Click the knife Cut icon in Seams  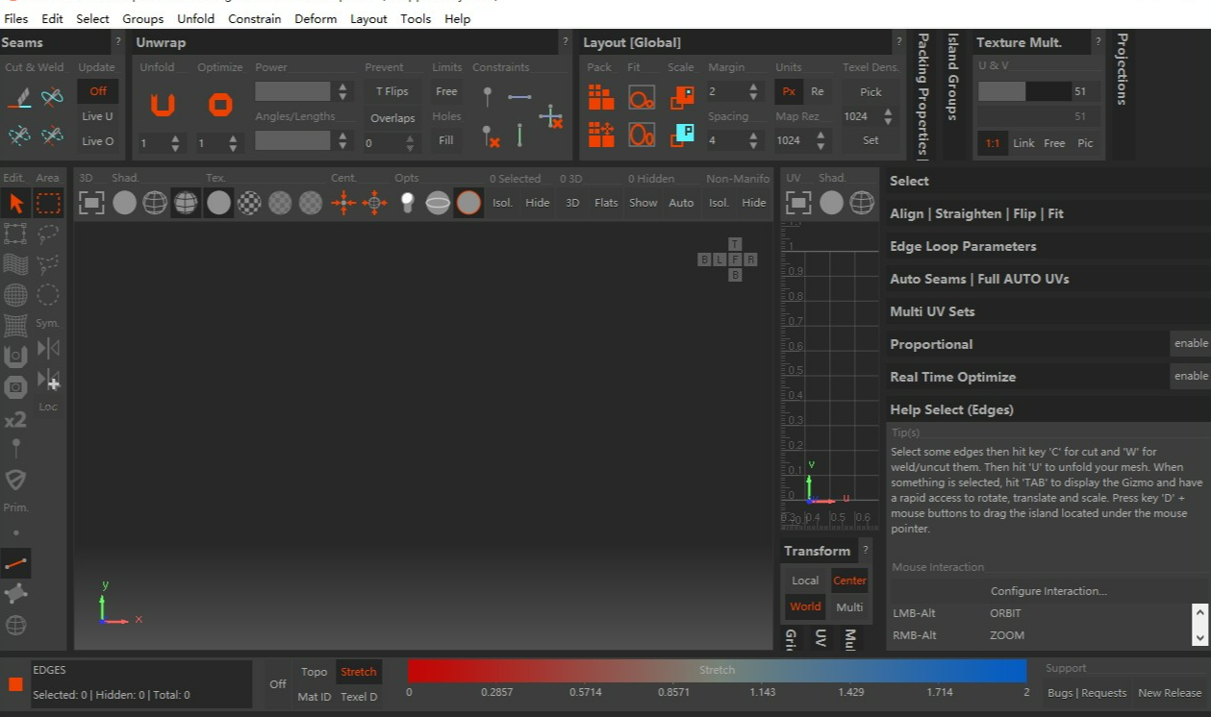19,97
